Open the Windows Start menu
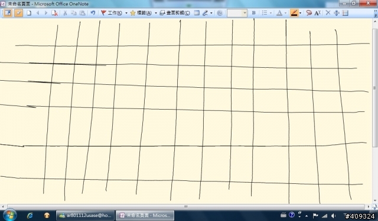378x221 pixels. point(10,215)
